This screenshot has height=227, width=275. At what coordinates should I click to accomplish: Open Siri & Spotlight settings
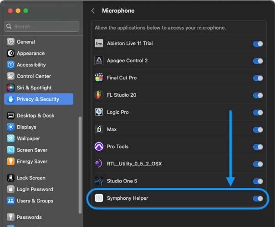click(39, 88)
